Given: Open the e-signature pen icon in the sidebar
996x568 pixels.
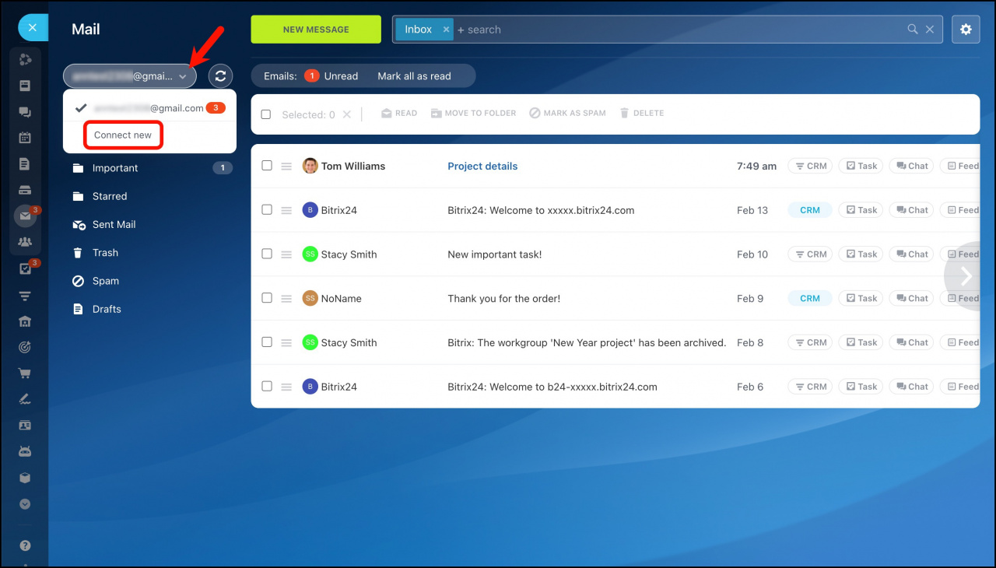Looking at the screenshot, I should click(x=25, y=399).
